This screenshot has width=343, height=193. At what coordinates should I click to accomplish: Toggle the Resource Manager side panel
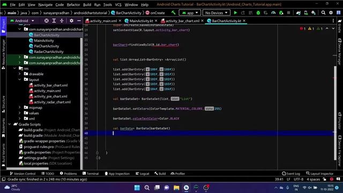coord(3,54)
